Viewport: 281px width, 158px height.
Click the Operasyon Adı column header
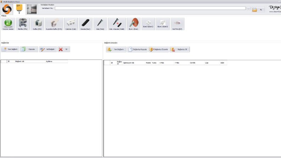[x=134, y=63]
